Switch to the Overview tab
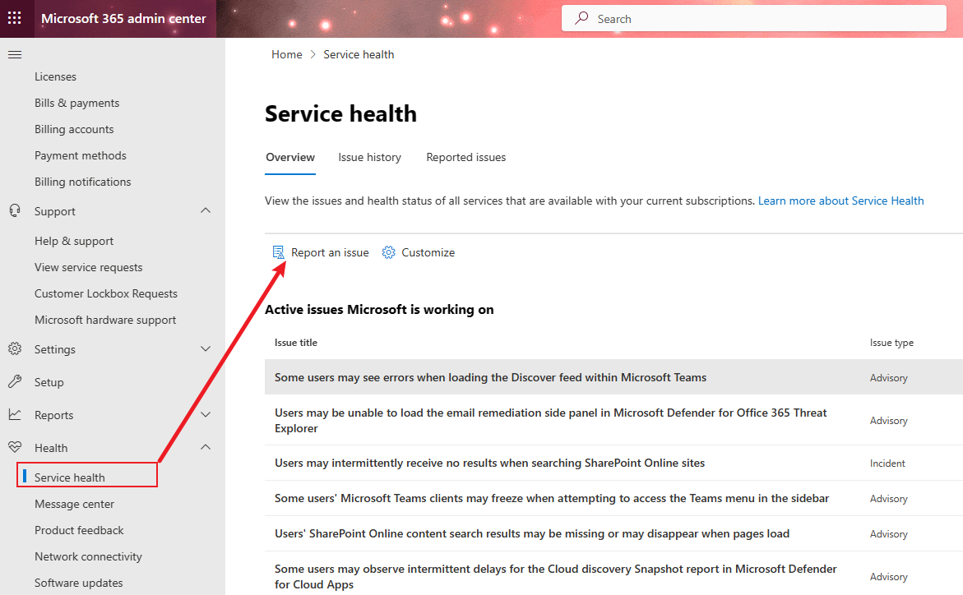This screenshot has width=963, height=595. click(x=289, y=157)
